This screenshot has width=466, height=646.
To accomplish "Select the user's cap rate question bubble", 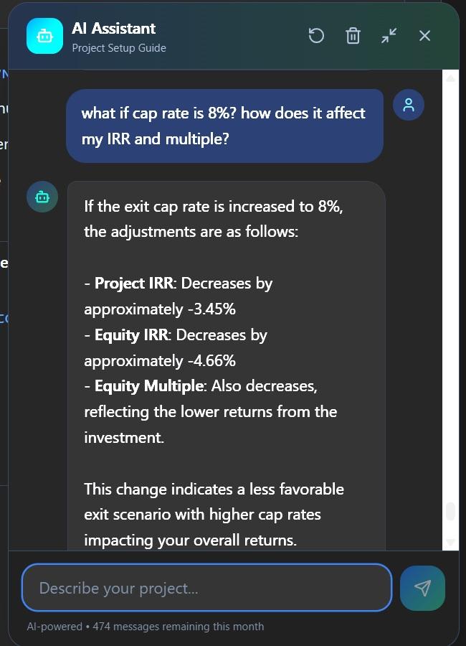I will [x=224, y=126].
